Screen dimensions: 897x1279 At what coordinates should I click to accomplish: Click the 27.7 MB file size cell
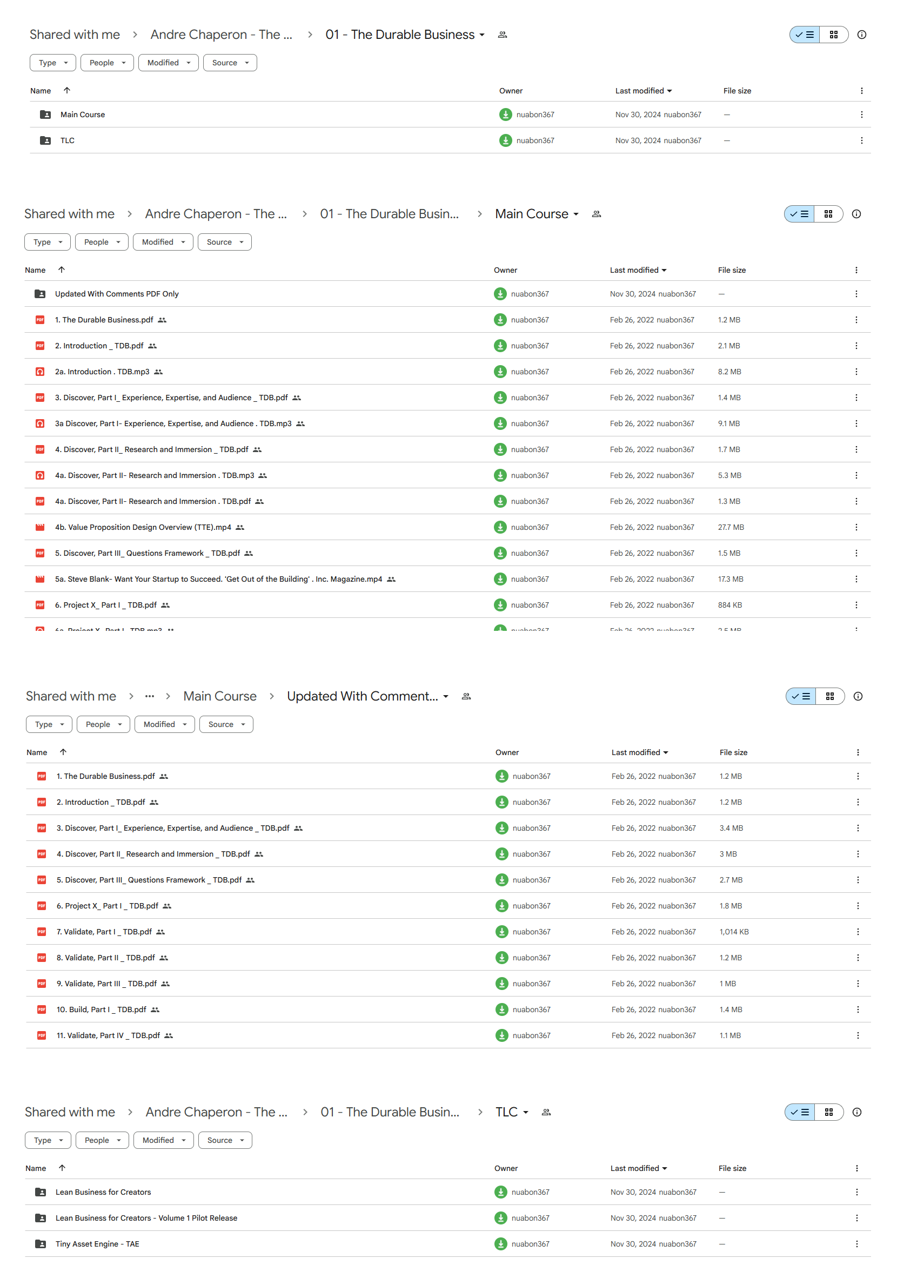(731, 527)
